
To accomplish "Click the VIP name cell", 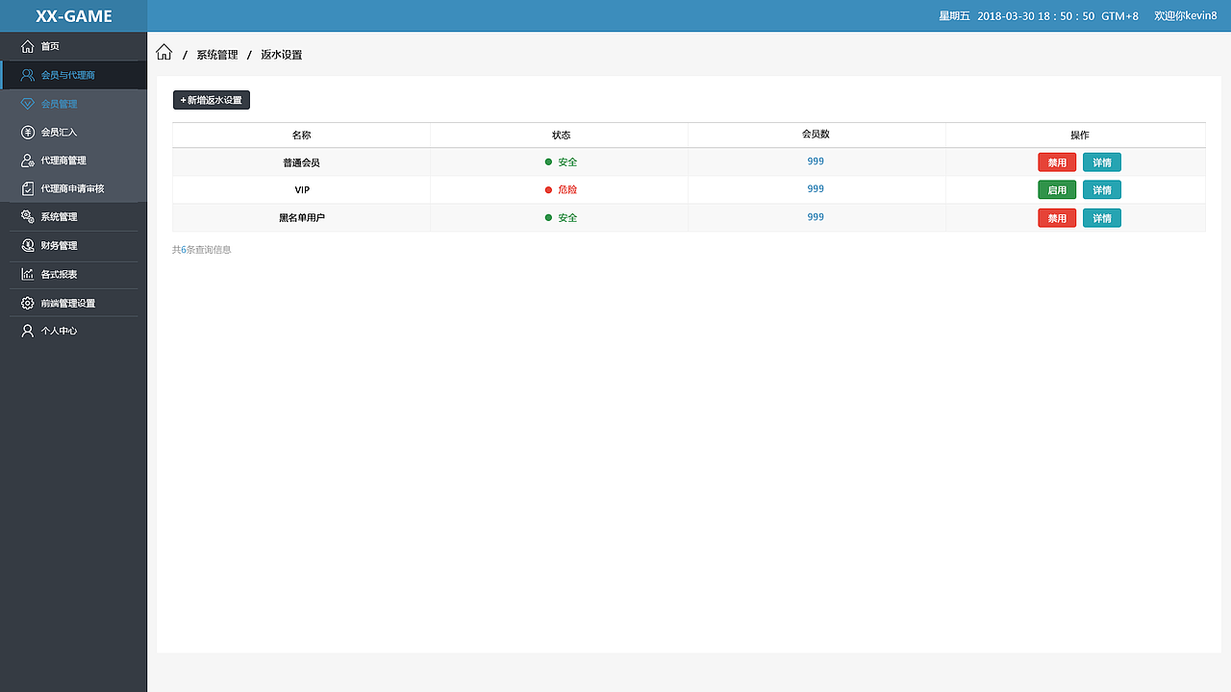I will tap(302, 190).
